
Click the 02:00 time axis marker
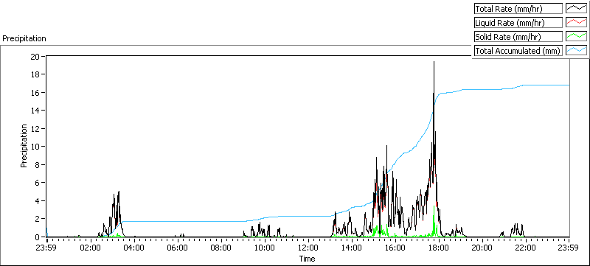click(91, 248)
